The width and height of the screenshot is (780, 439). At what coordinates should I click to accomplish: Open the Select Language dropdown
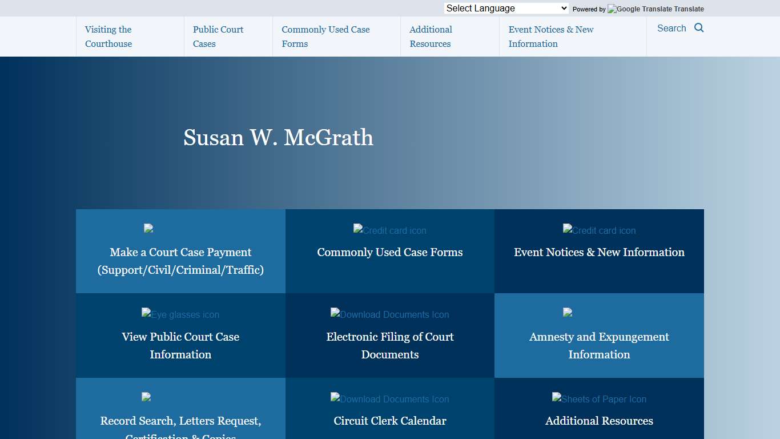tap(505, 8)
